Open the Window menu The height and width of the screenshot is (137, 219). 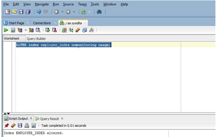tap(110, 4)
